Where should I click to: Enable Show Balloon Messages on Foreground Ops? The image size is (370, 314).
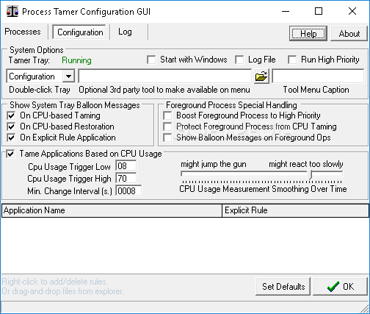pos(167,138)
